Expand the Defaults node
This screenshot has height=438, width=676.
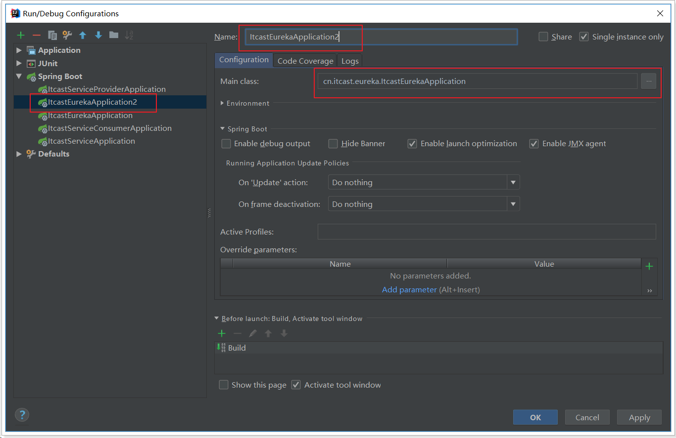point(19,154)
